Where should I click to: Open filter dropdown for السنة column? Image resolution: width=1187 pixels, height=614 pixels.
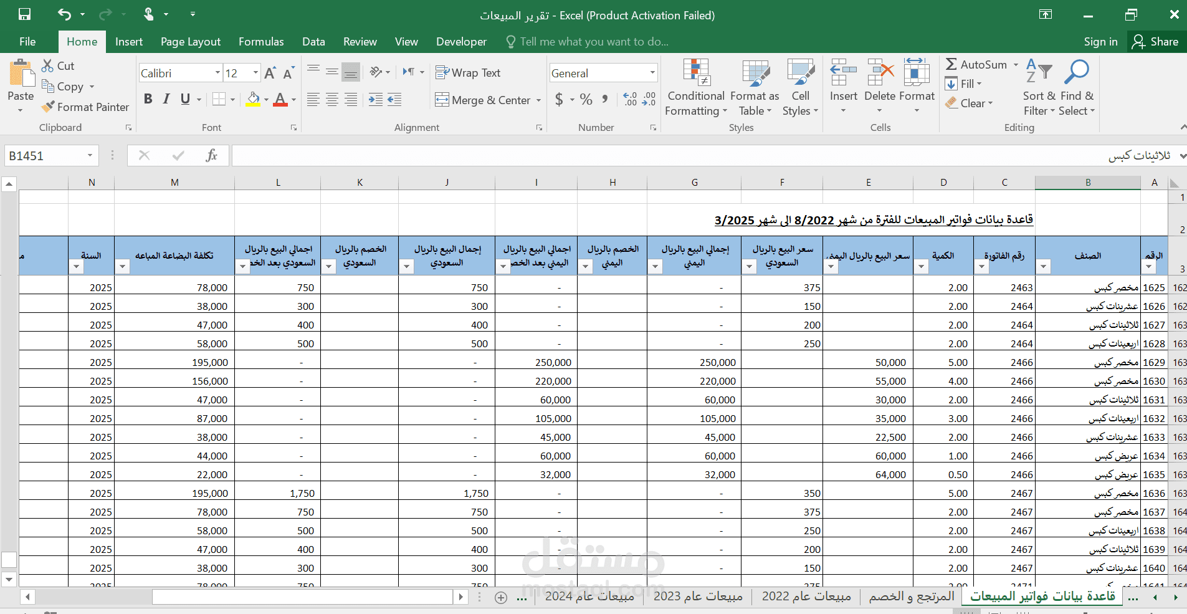[76, 267]
